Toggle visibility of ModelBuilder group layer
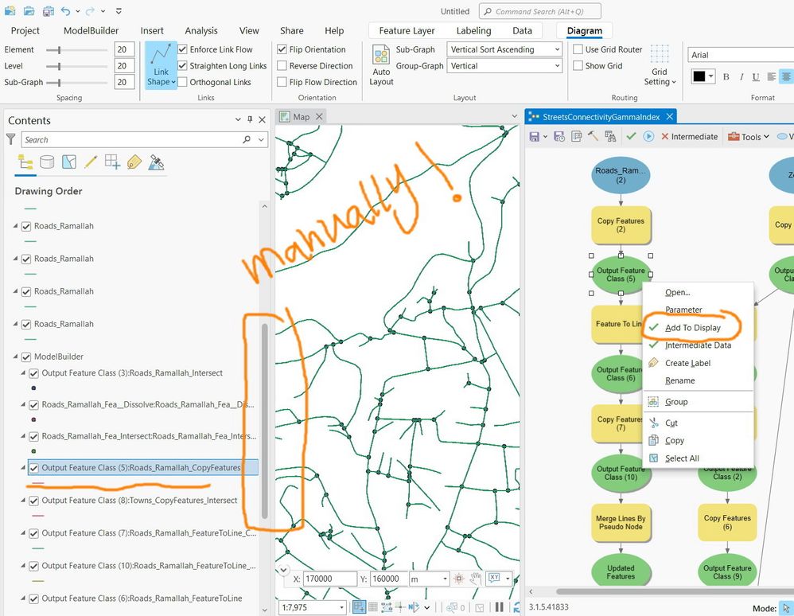 (x=26, y=357)
